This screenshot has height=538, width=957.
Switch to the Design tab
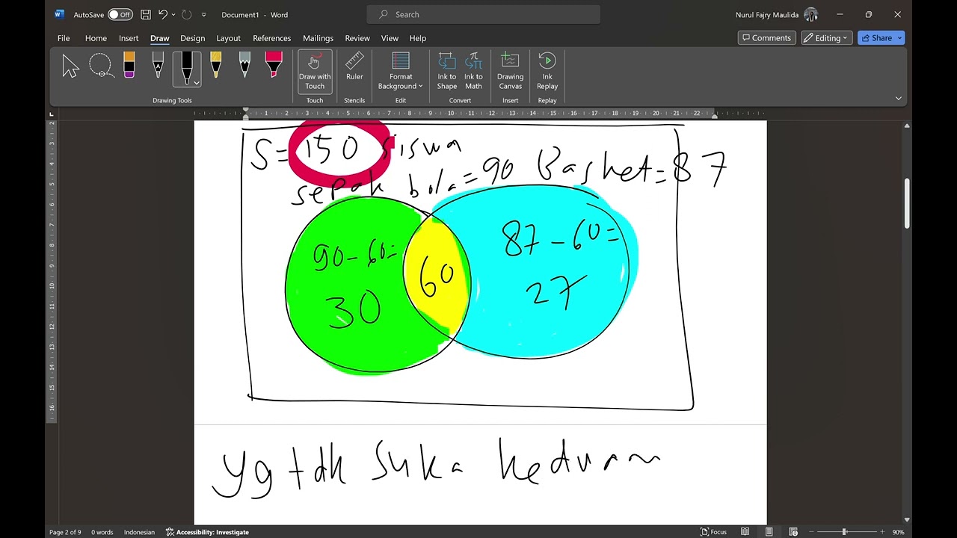(x=192, y=38)
